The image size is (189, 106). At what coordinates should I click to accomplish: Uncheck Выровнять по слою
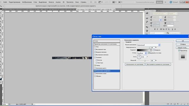pyautogui.click(x=149, y=53)
